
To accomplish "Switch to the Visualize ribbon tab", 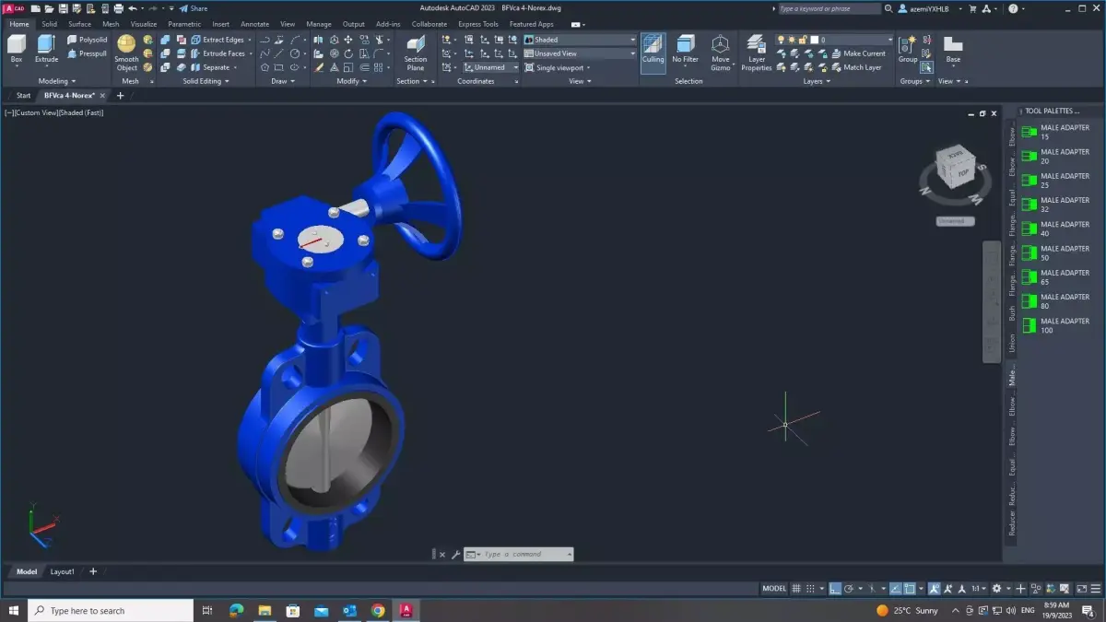I will click(x=143, y=24).
